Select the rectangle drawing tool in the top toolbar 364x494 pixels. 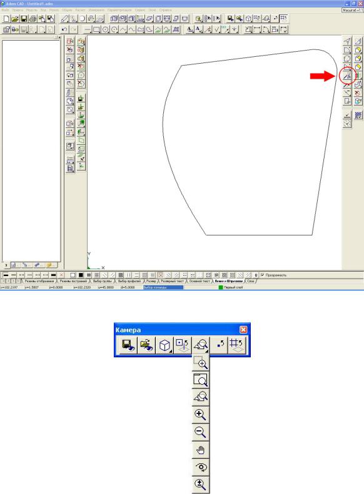click(x=96, y=29)
